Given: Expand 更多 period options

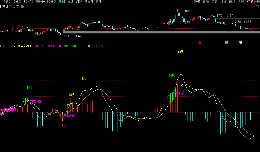Looking at the screenshot, I should 100,2.
